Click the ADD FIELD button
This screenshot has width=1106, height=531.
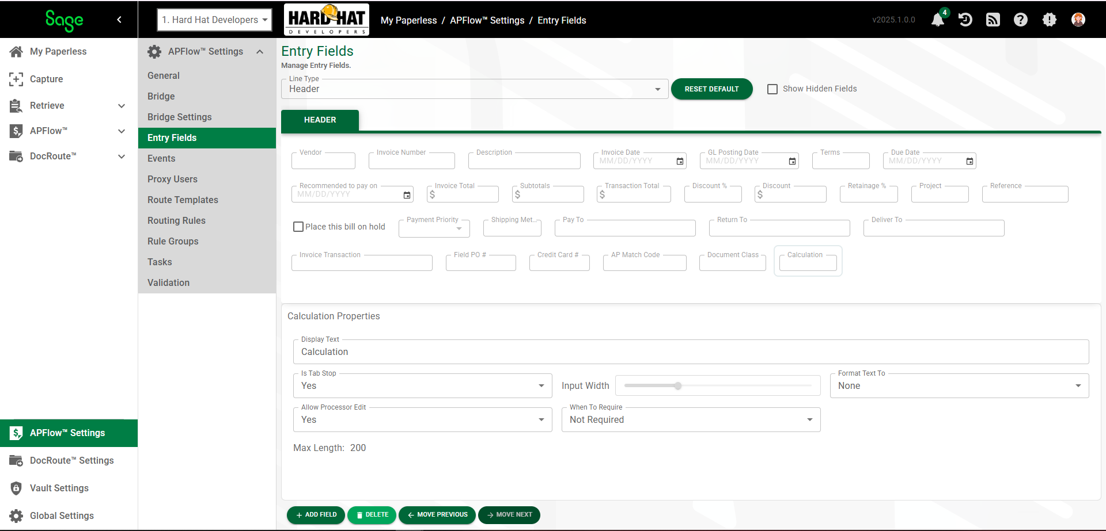click(316, 515)
